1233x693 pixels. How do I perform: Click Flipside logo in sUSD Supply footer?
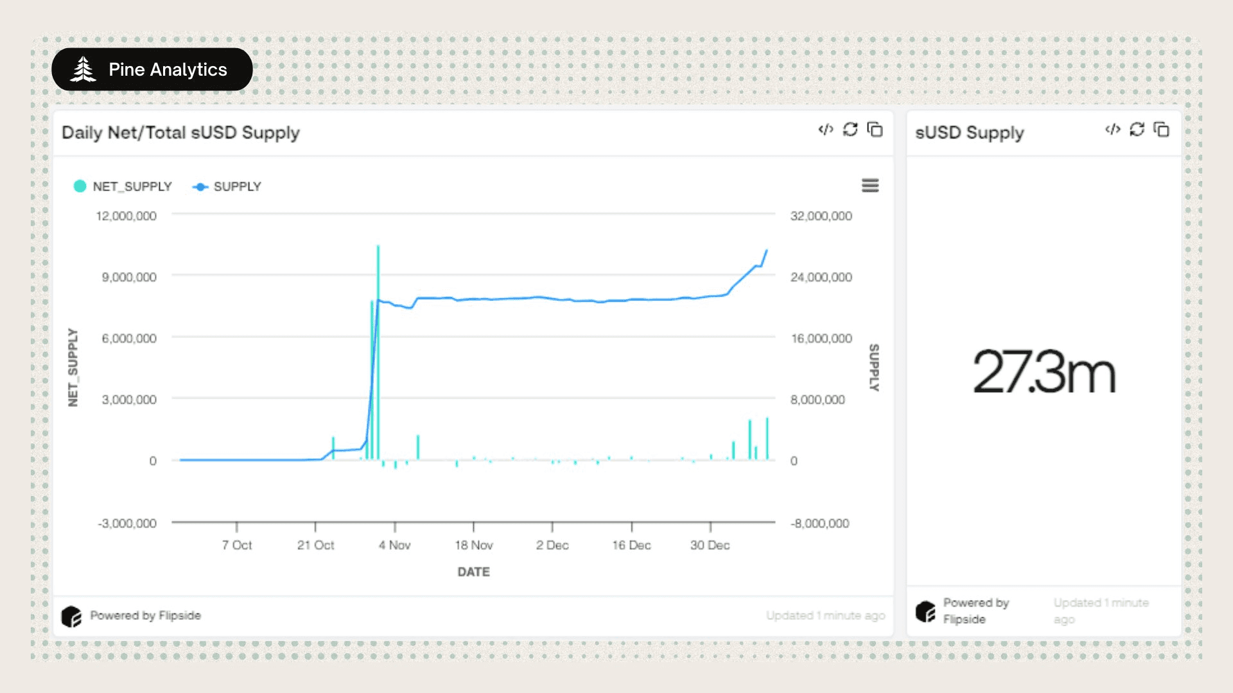point(925,612)
